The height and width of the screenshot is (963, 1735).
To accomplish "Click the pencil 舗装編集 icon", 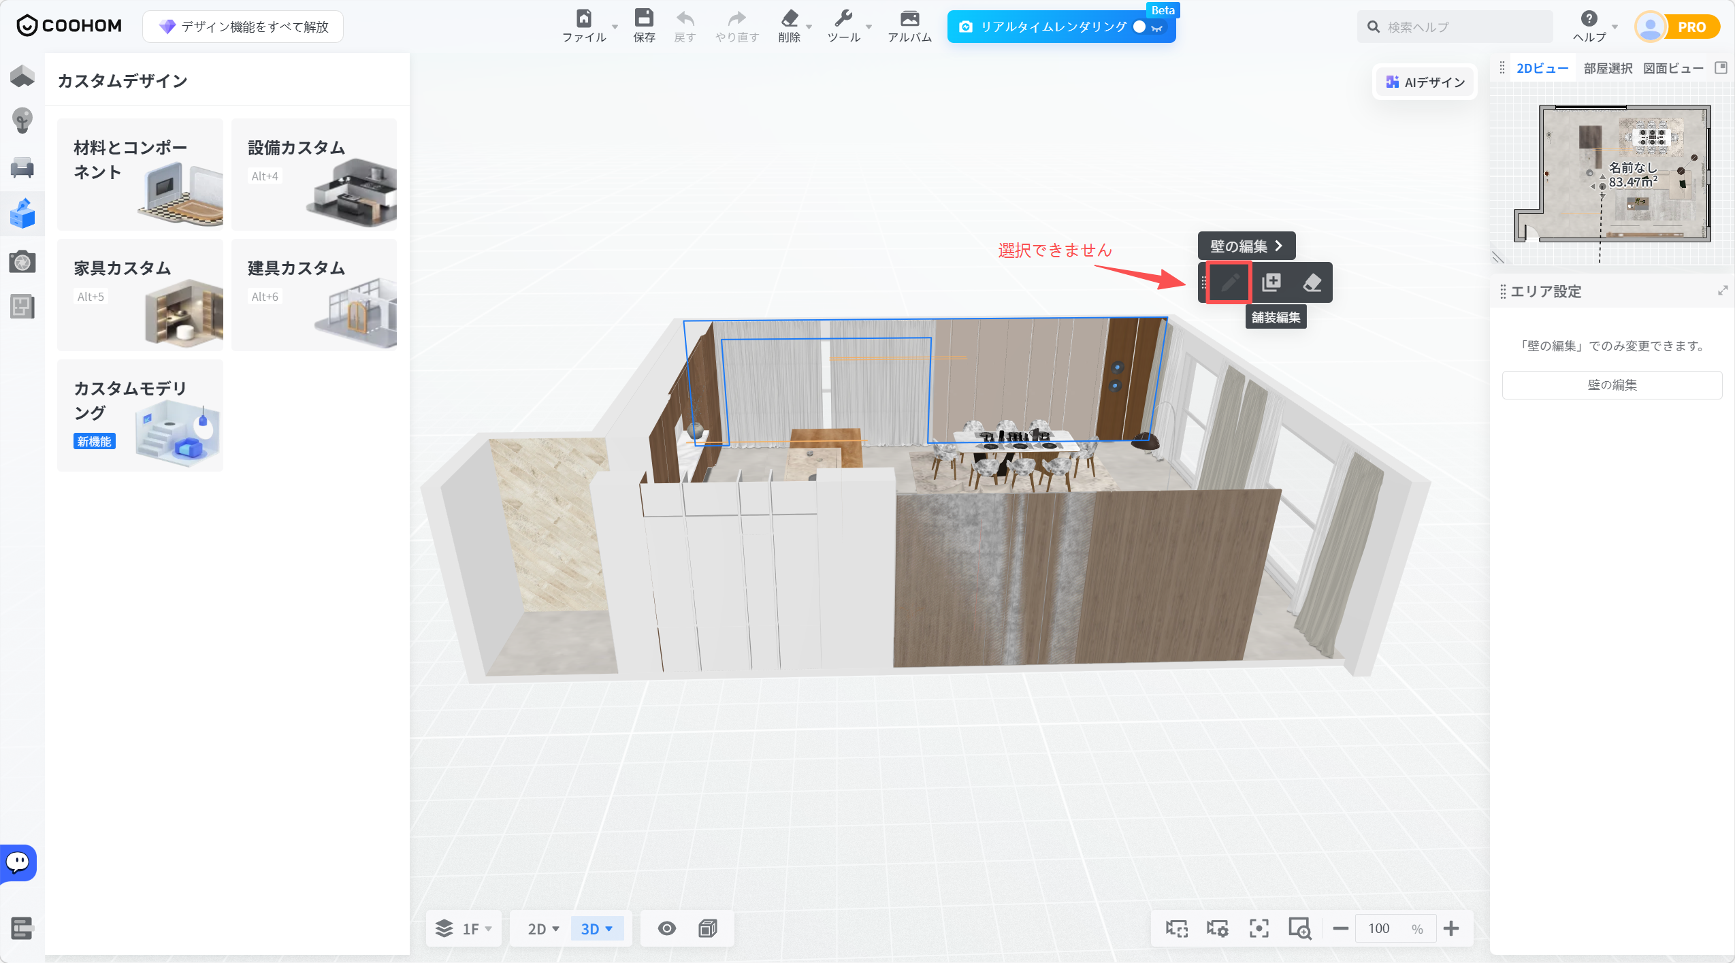I will pos(1229,282).
